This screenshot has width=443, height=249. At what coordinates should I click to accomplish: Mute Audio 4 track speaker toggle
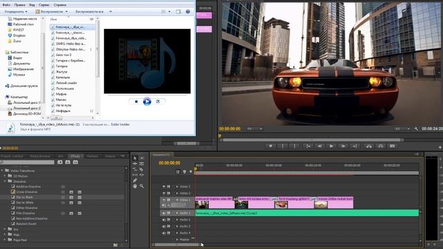pyautogui.click(x=163, y=233)
